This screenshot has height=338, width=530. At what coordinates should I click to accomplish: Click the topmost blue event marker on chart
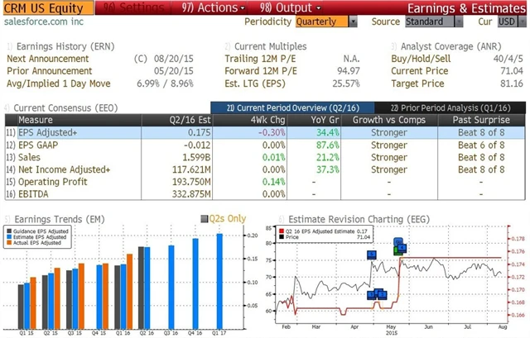(399, 243)
